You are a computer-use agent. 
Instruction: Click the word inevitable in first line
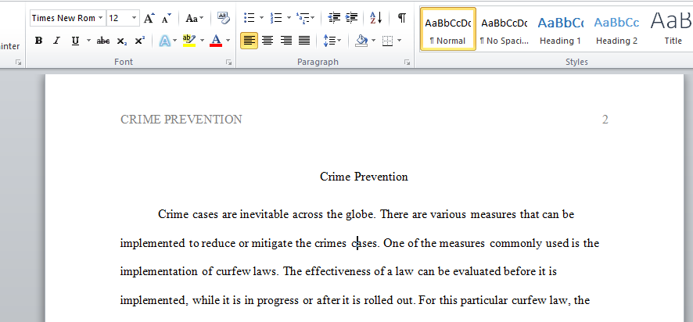click(264, 215)
